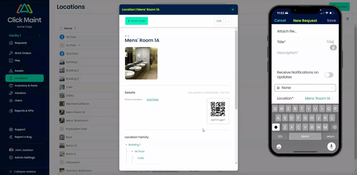357x175 pixels.
Task: Select Locations in the sidebar
Action: pyautogui.click(x=24, y=78)
